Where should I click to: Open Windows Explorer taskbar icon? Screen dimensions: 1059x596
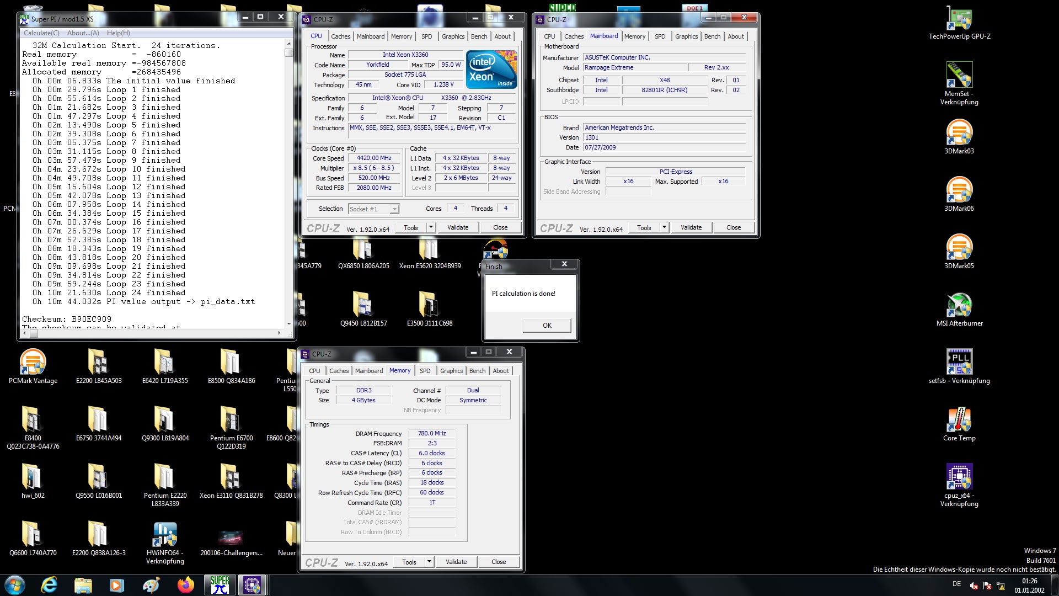(x=83, y=585)
